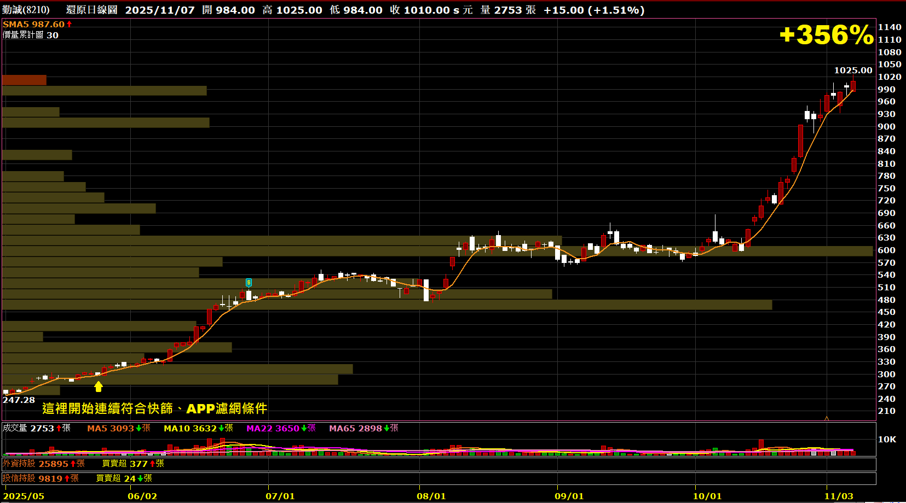
Task: Click the 勤誠(8210) stock name title
Action: click(26, 10)
